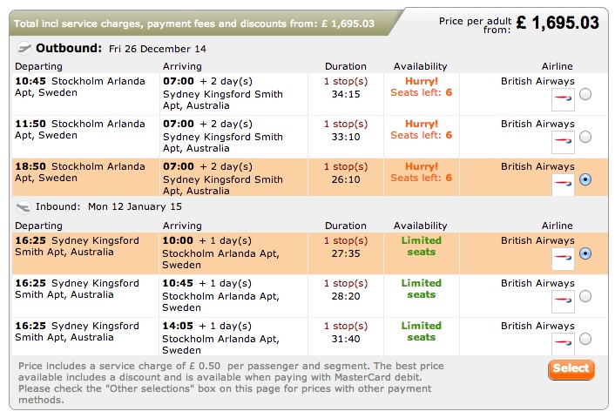
Task: Click the 1 stop(s) link for 34:15 flight
Action: 346,81
